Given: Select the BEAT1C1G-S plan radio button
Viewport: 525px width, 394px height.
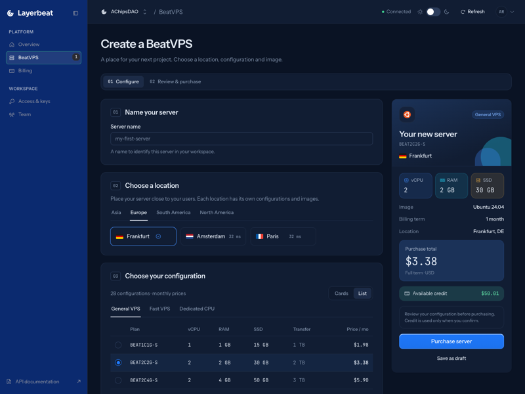Looking at the screenshot, I should [x=118, y=345].
